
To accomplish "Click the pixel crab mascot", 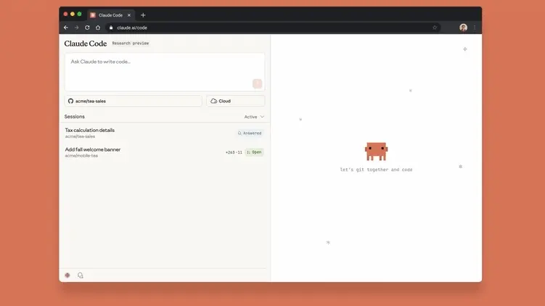I will click(x=376, y=152).
